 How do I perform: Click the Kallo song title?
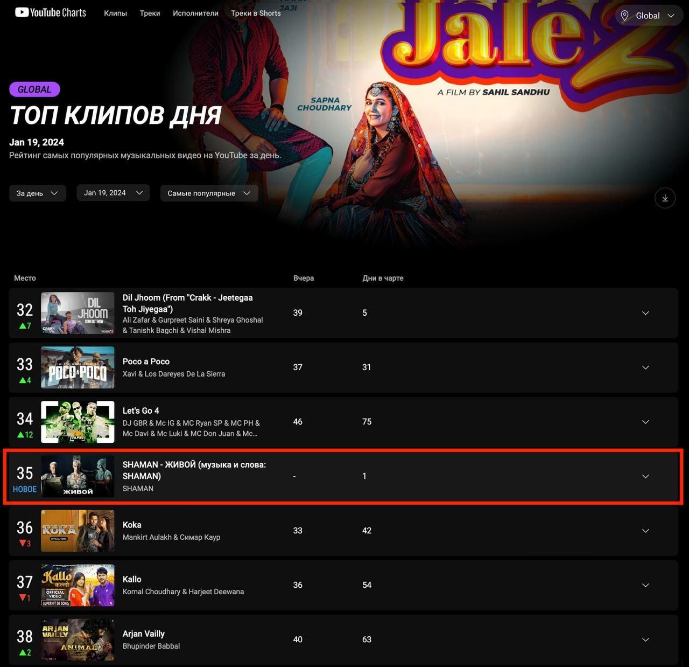pos(132,579)
